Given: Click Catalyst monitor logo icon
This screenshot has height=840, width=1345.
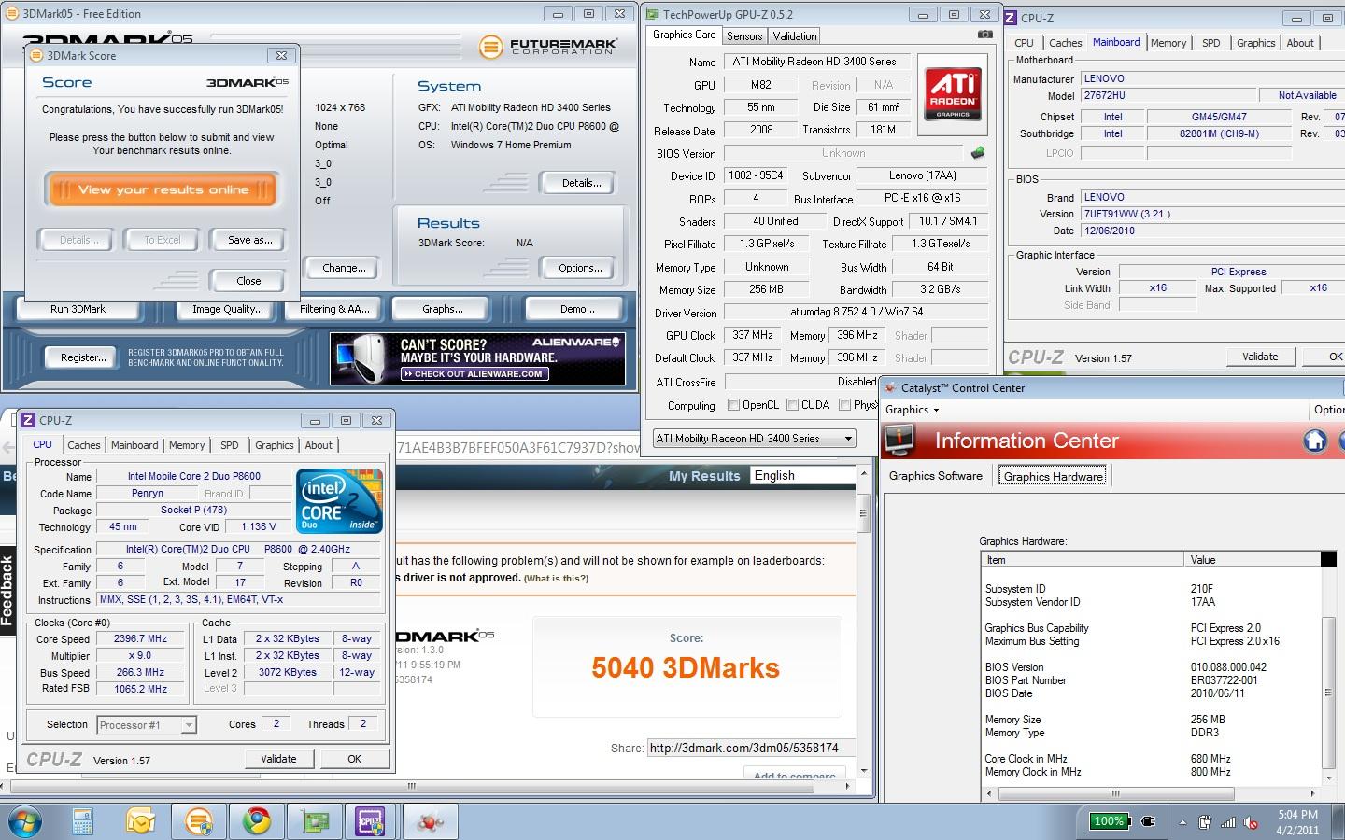Looking at the screenshot, I should [x=899, y=441].
